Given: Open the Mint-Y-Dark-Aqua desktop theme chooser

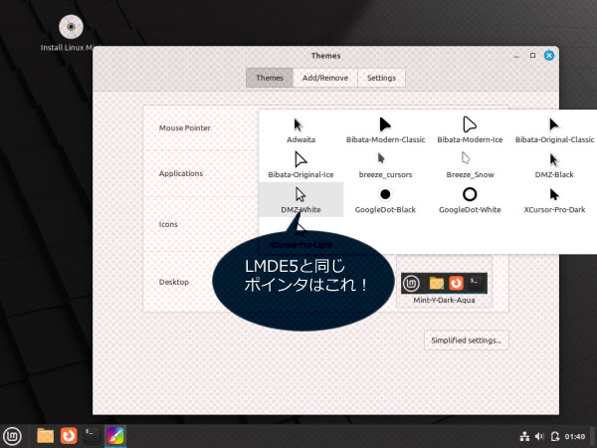Looking at the screenshot, I should [x=444, y=283].
